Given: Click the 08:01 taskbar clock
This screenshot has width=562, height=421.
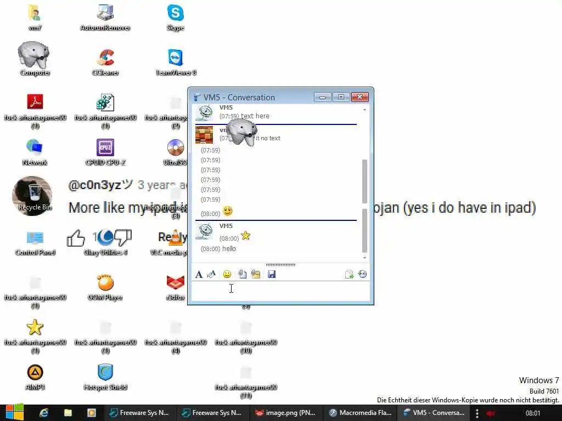Looking at the screenshot, I should tap(532, 413).
